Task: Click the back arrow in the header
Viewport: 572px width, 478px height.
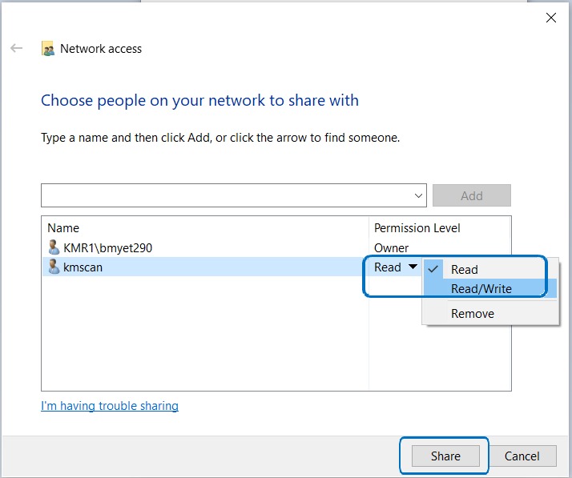Action: 17,49
